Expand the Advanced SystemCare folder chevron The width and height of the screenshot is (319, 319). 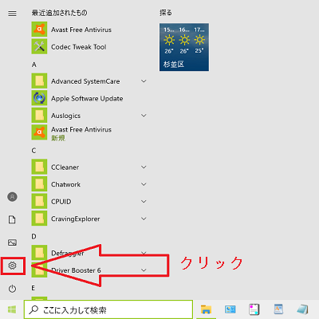(x=144, y=81)
